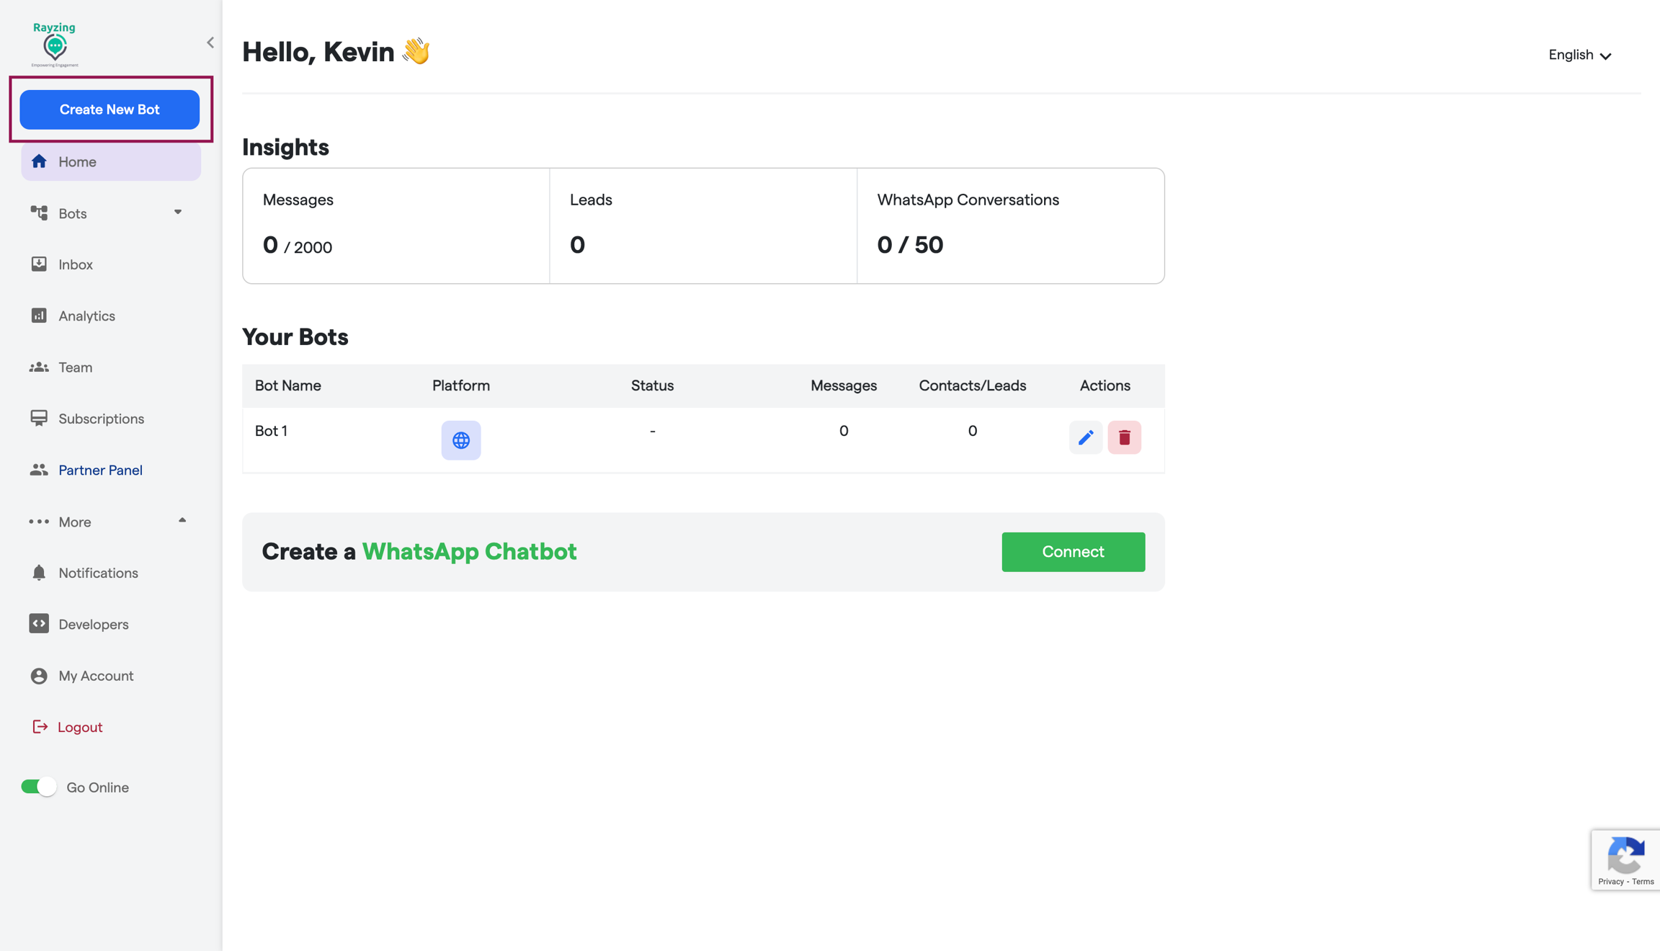Click the red trash icon for Bot 1

tap(1124, 437)
